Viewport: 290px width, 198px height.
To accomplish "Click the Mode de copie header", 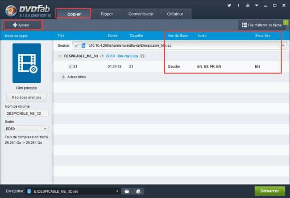I will pos(16,36).
